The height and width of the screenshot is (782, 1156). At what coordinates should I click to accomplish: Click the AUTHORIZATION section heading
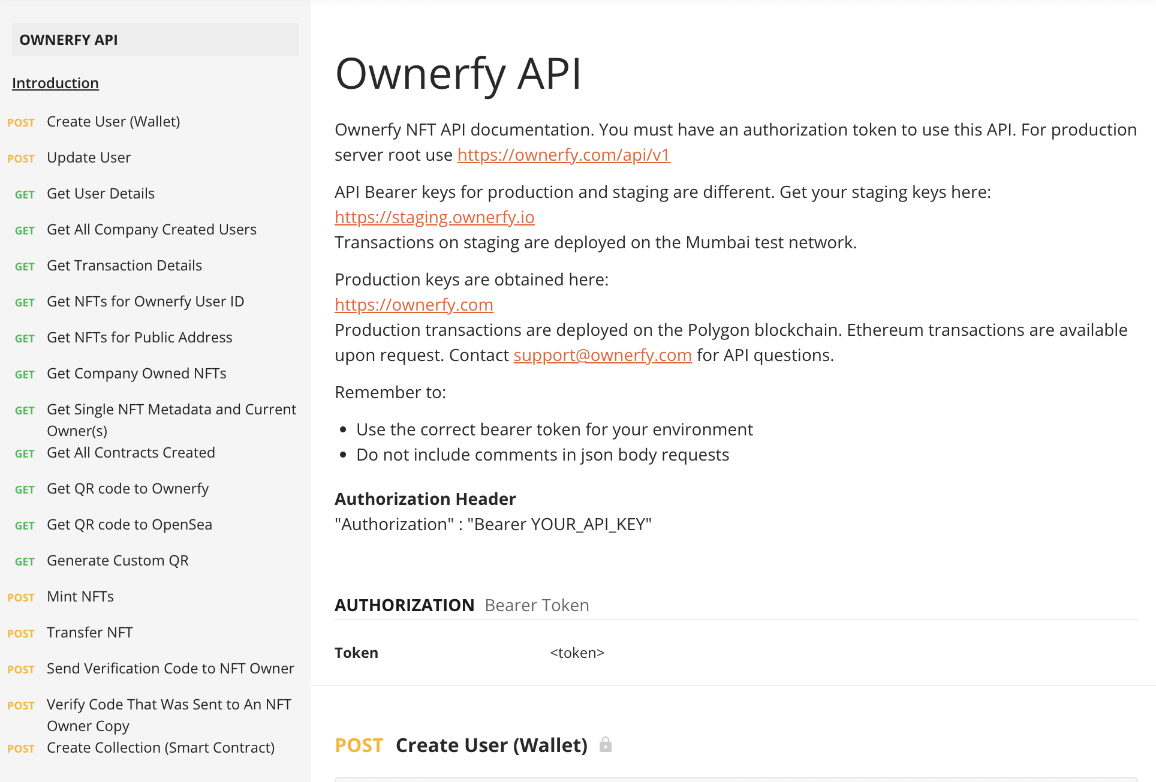[405, 605]
